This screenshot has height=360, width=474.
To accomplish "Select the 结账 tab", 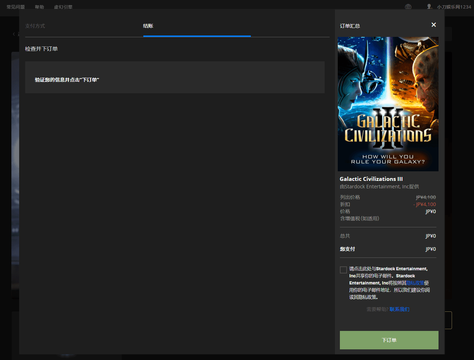I will pos(148,26).
